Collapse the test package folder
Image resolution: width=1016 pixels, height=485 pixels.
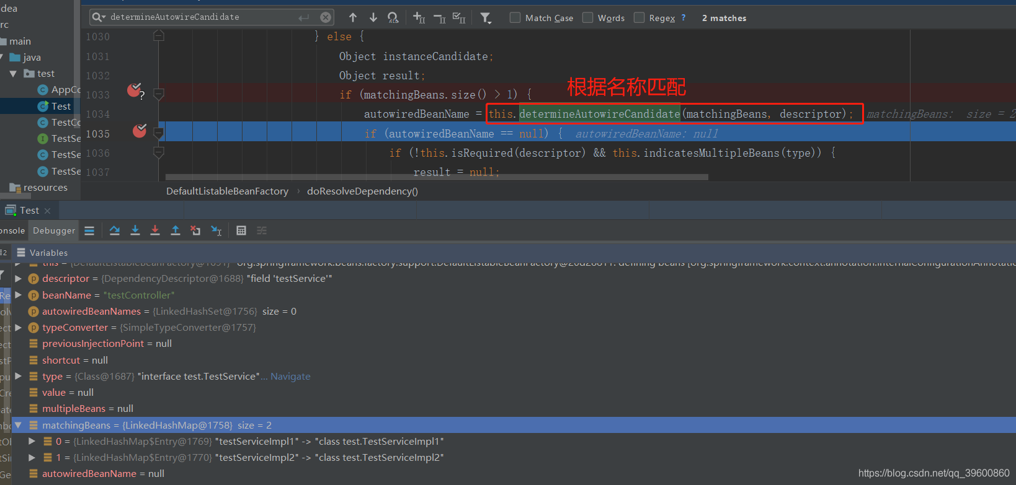(13, 74)
